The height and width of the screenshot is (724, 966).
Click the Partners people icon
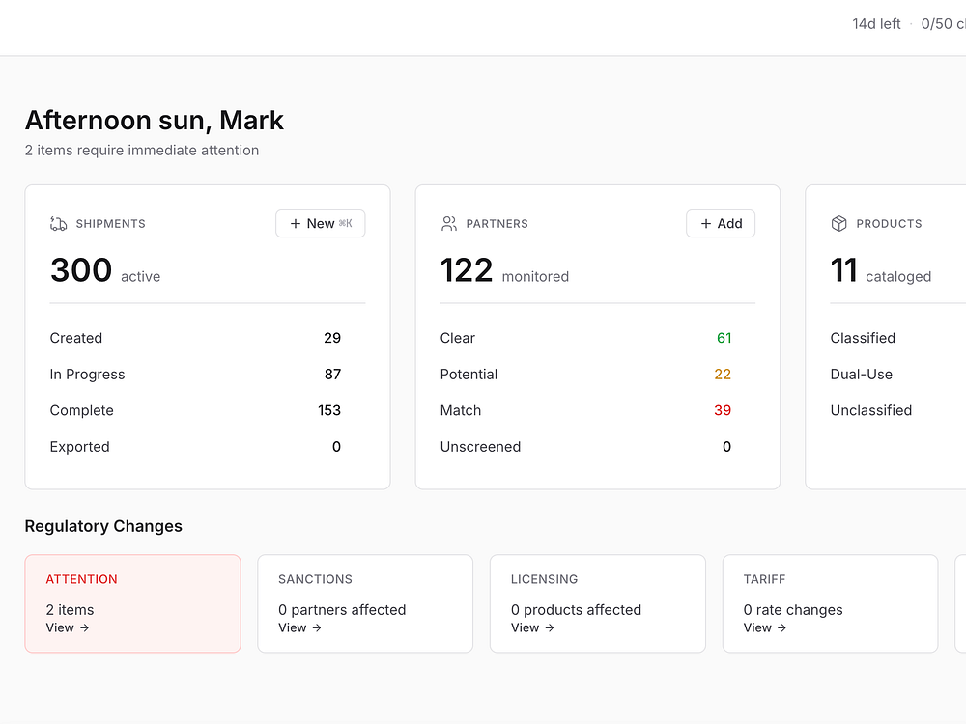449,224
